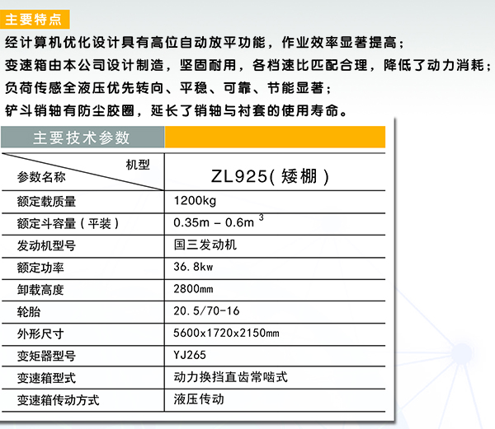Click the 5600x1720x2150mm dimensions value

click(x=226, y=333)
